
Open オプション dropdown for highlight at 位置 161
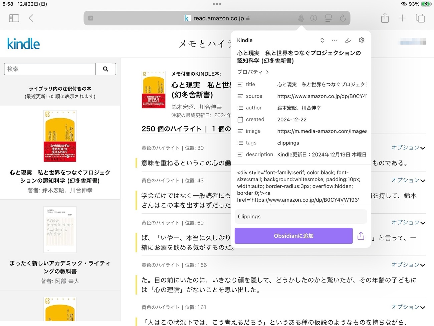coord(408,307)
